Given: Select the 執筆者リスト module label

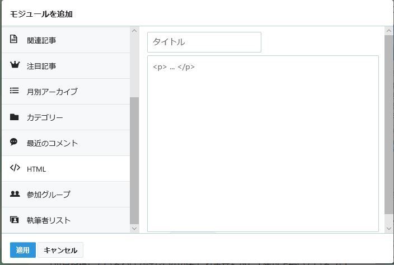Looking at the screenshot, I should point(49,220).
